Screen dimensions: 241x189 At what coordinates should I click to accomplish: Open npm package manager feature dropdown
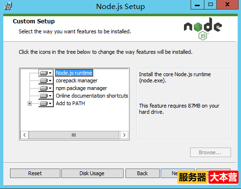46,88
